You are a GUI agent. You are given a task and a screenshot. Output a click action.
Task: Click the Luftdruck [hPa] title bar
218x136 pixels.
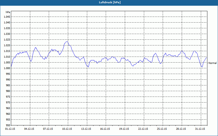[109, 2]
